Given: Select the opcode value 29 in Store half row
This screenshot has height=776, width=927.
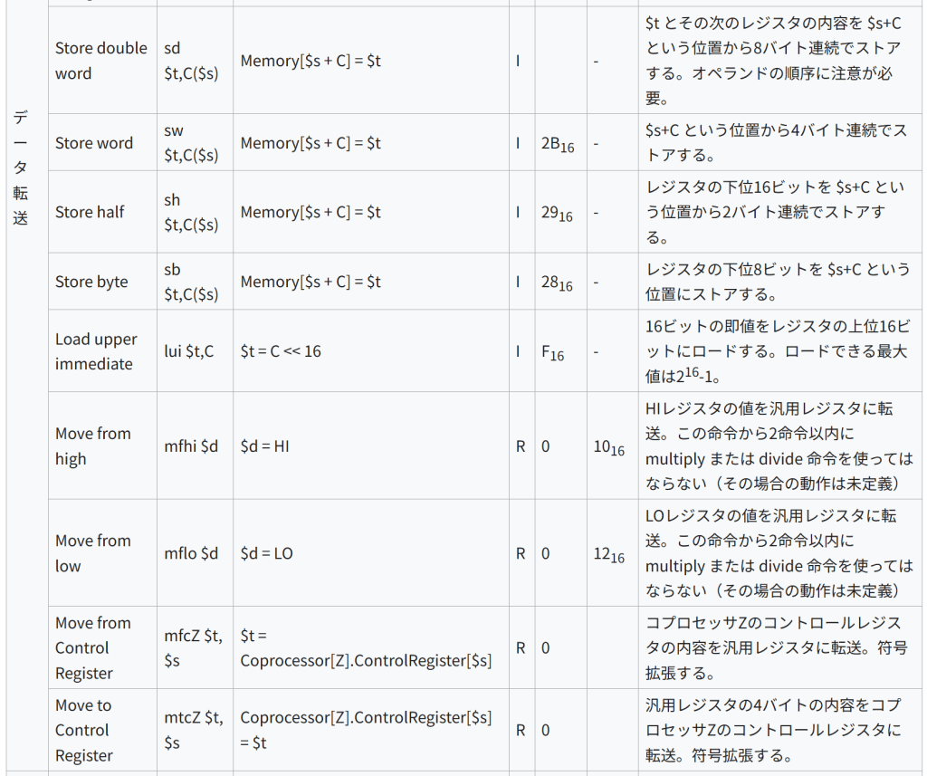Looking at the screenshot, I should tap(558, 213).
